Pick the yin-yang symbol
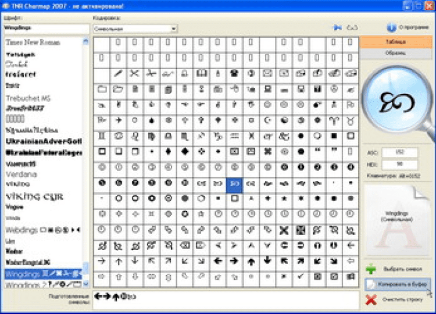436x314 pixels. (x=284, y=120)
